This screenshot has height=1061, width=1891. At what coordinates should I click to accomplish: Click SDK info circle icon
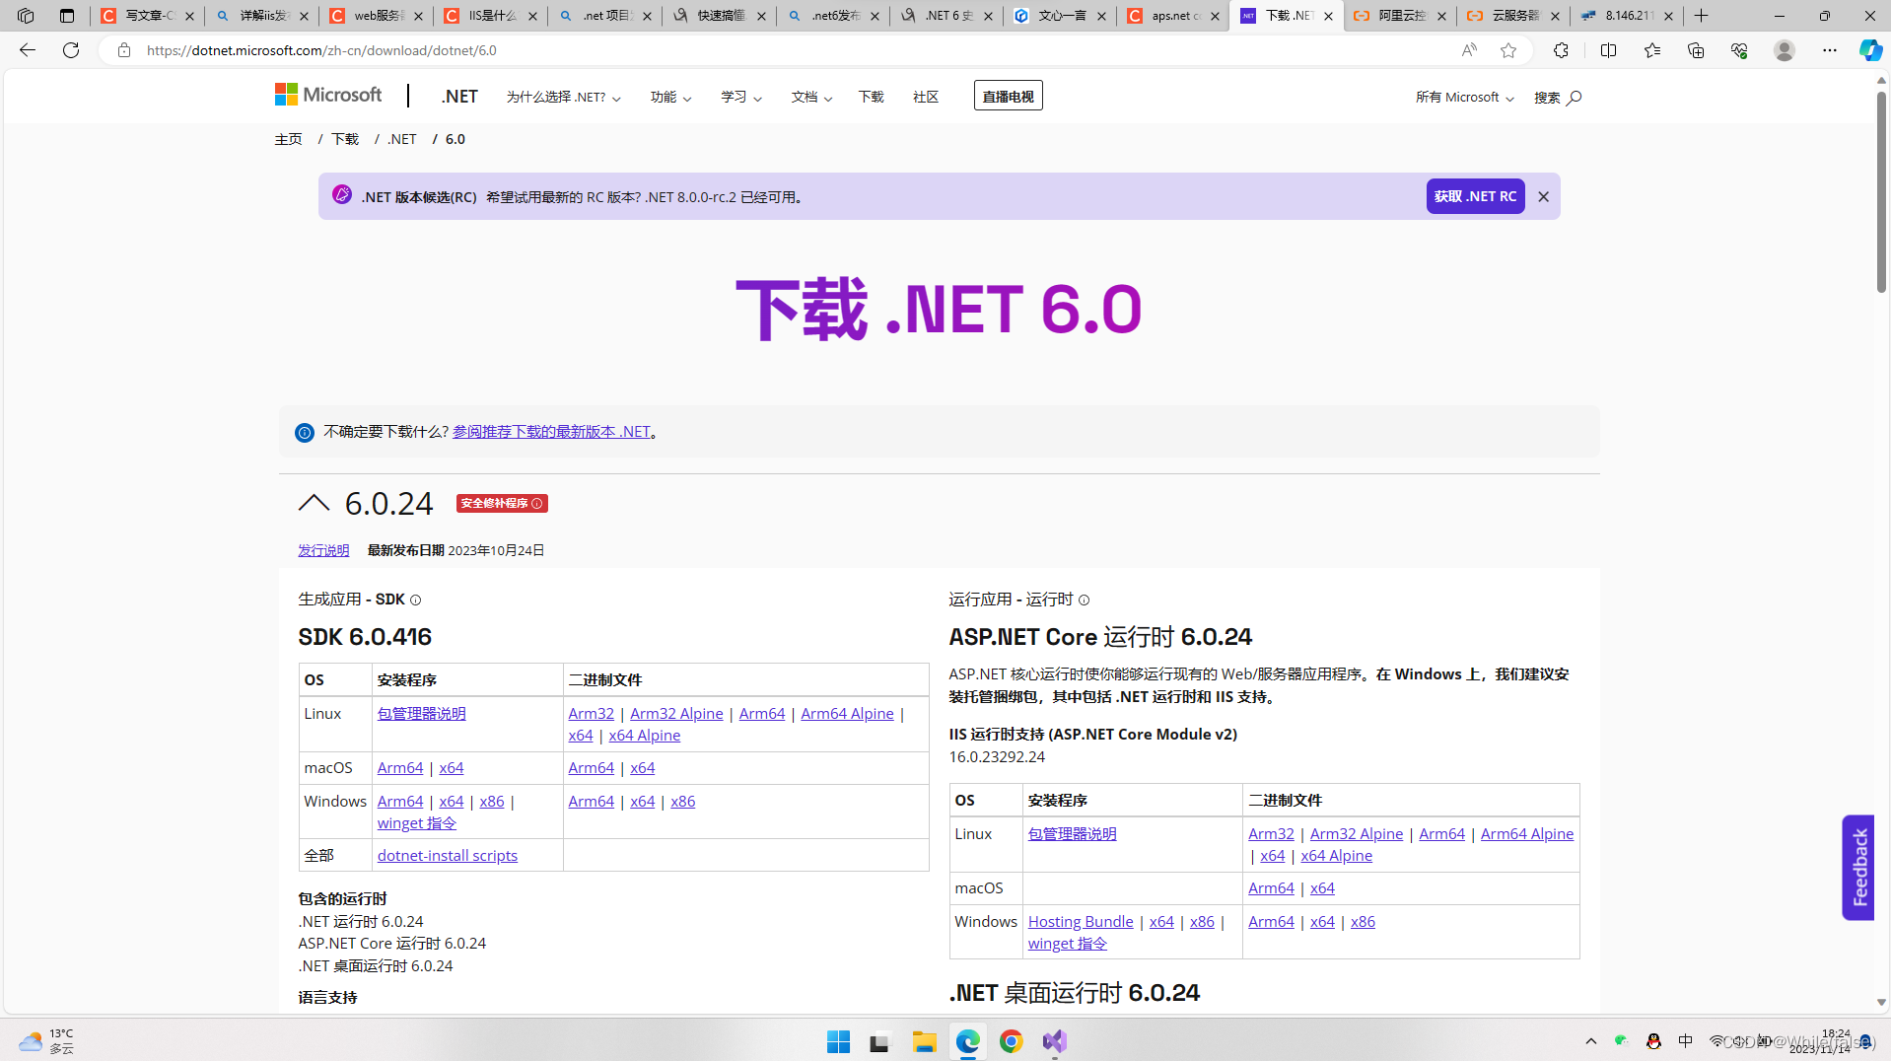coord(415,601)
